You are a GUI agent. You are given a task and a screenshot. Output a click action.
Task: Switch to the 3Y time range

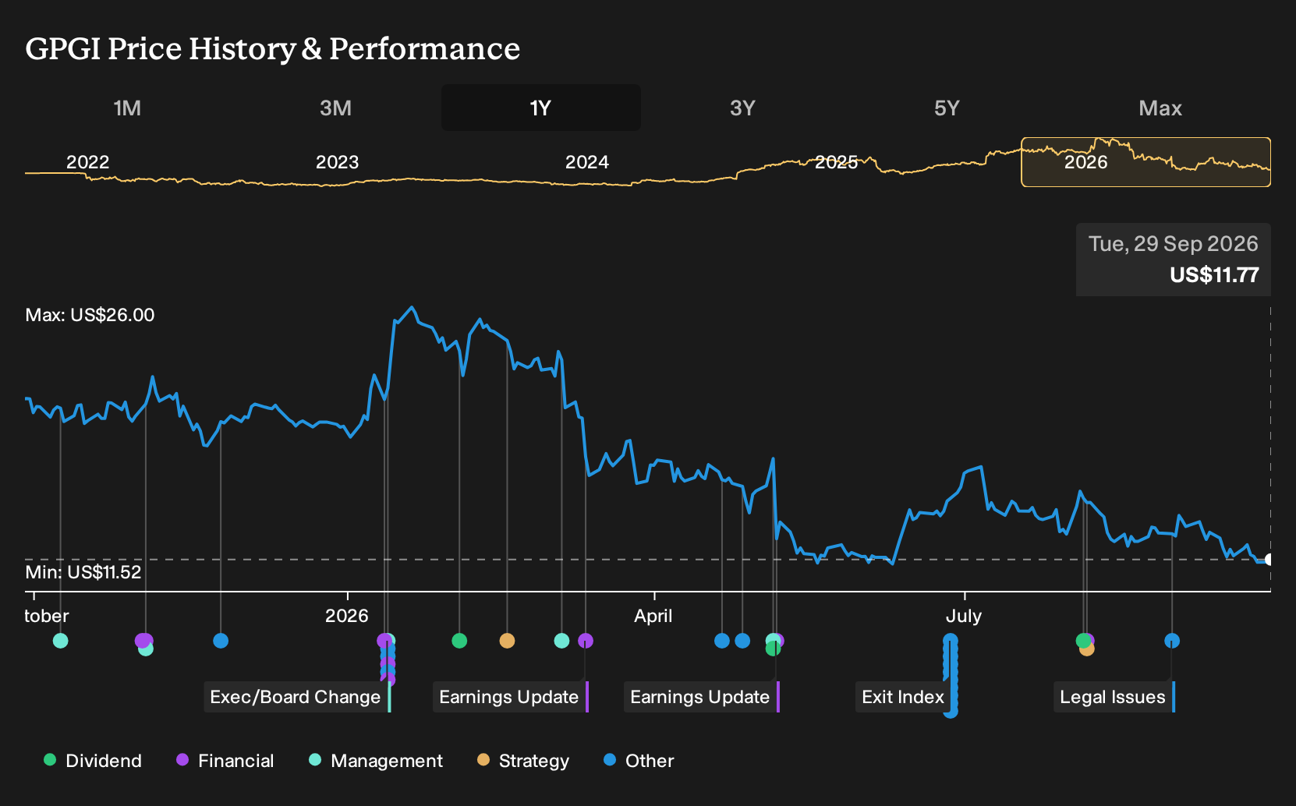(x=742, y=108)
